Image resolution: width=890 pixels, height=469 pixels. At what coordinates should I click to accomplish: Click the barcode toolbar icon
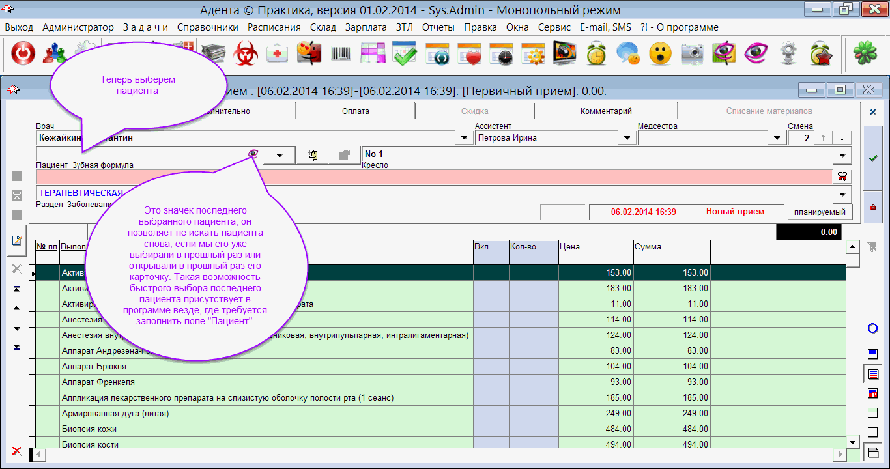pyautogui.click(x=341, y=53)
